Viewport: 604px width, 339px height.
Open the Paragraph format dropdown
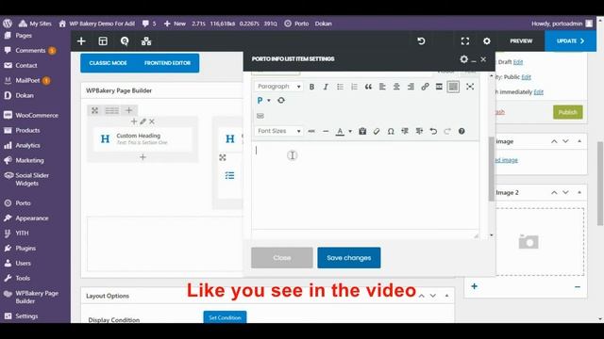(279, 87)
